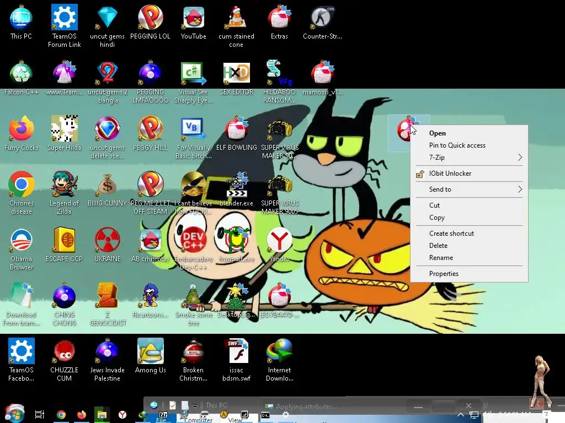Select the VLC cone desktop icon

(236, 26)
